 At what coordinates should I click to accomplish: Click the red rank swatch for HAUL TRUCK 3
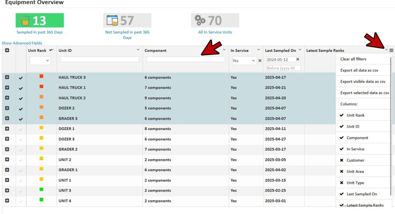[41, 77]
